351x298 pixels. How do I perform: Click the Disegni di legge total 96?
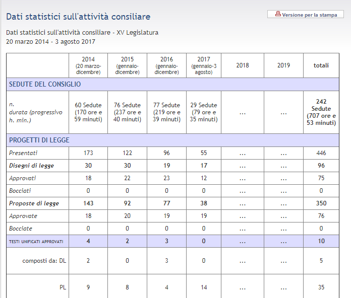click(321, 166)
